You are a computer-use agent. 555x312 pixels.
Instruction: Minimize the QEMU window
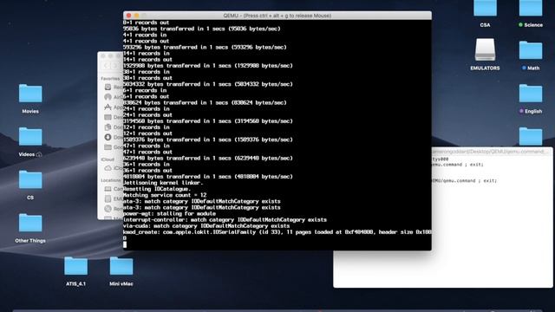(137, 16)
